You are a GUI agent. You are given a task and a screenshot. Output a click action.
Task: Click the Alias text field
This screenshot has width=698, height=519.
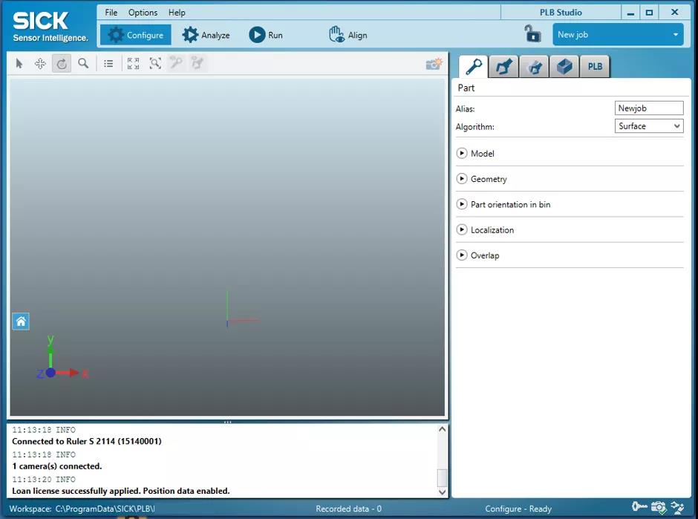(x=649, y=108)
